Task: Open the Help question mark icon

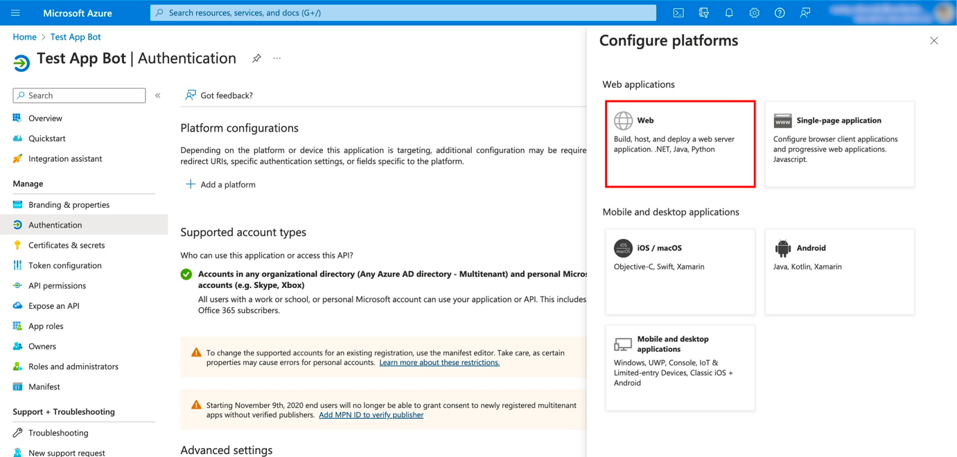Action: (x=780, y=12)
